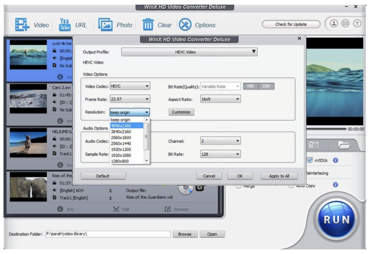Open the Aspect Ratio 16x9 dropdown
Screen dimensions: 372x254
(x=221, y=99)
